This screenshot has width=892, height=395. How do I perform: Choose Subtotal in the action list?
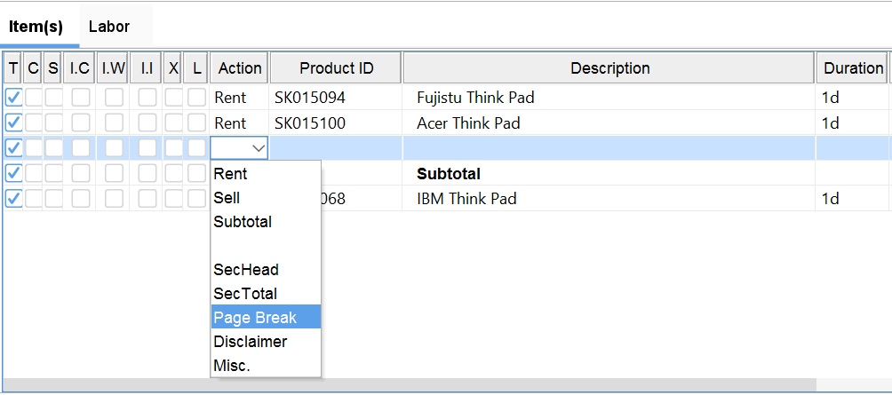(x=243, y=222)
